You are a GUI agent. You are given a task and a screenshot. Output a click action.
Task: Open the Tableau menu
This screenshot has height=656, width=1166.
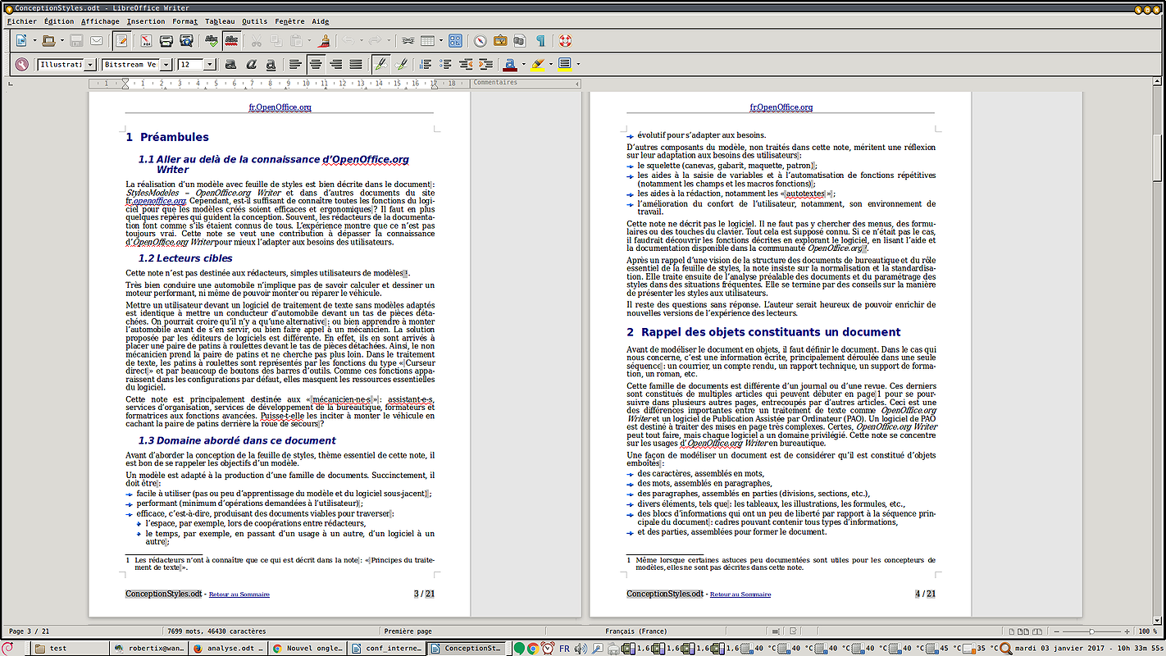click(x=220, y=21)
